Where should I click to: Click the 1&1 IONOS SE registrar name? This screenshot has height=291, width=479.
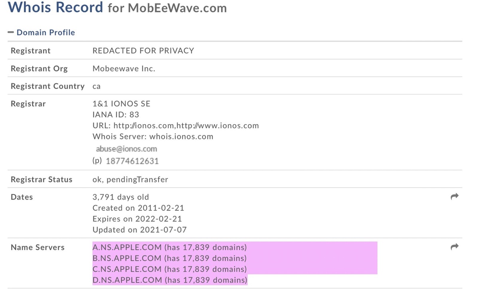point(121,104)
